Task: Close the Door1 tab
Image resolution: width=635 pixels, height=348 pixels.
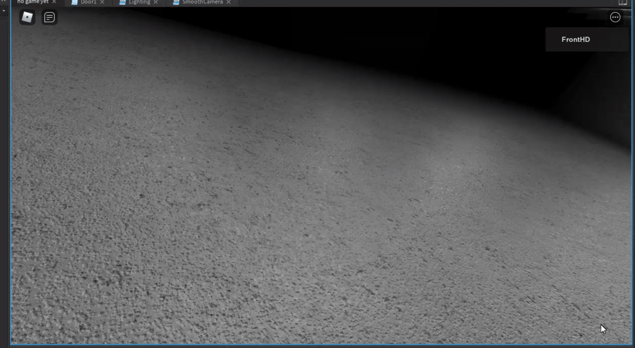Action: [102, 2]
